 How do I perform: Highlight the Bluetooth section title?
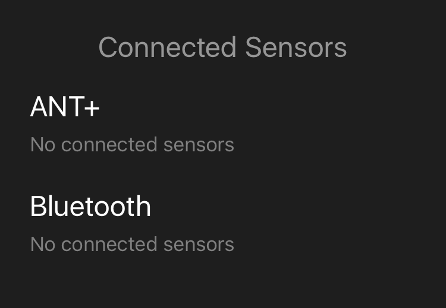coord(90,207)
